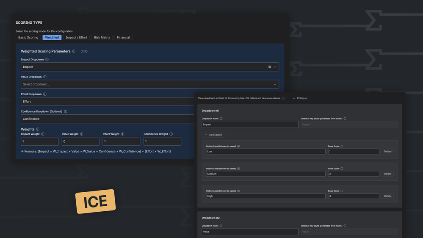Click info icon beside Dropdown #1 Dropdown Name
The image size is (423, 238).
[221, 119]
